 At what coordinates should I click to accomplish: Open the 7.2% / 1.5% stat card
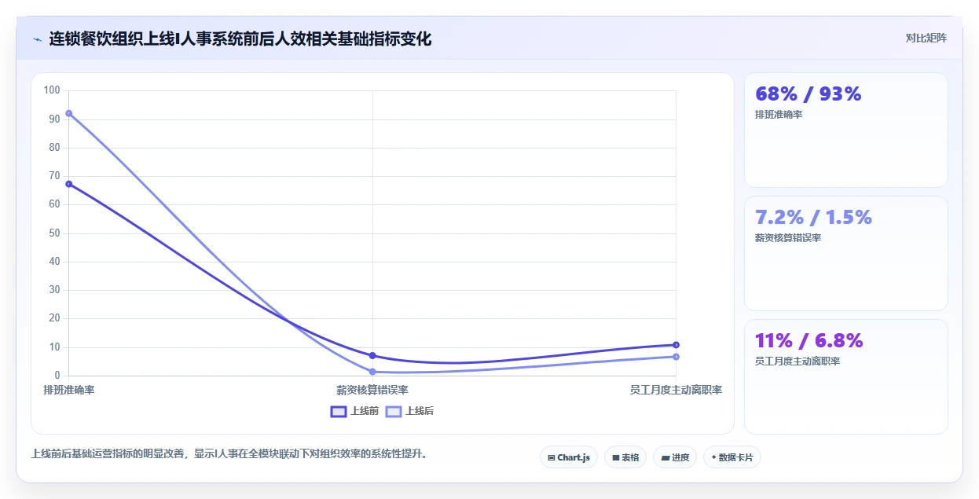[x=846, y=253]
